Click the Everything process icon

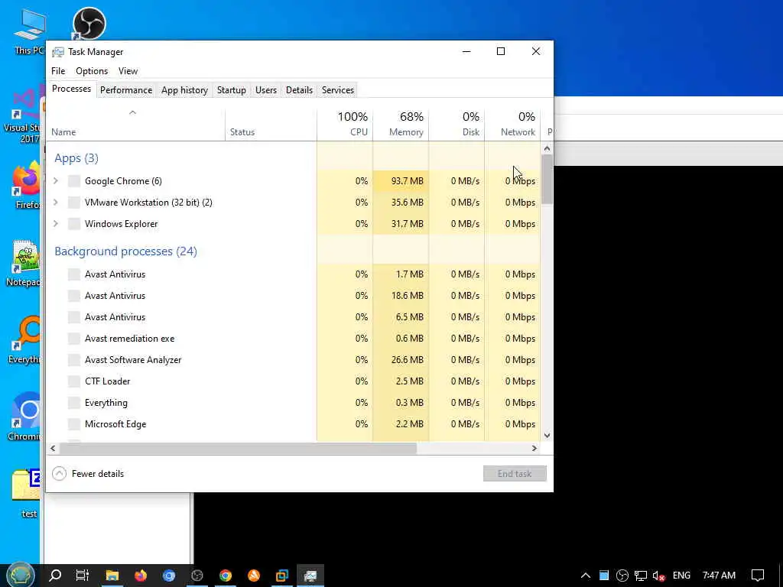pyautogui.click(x=74, y=403)
